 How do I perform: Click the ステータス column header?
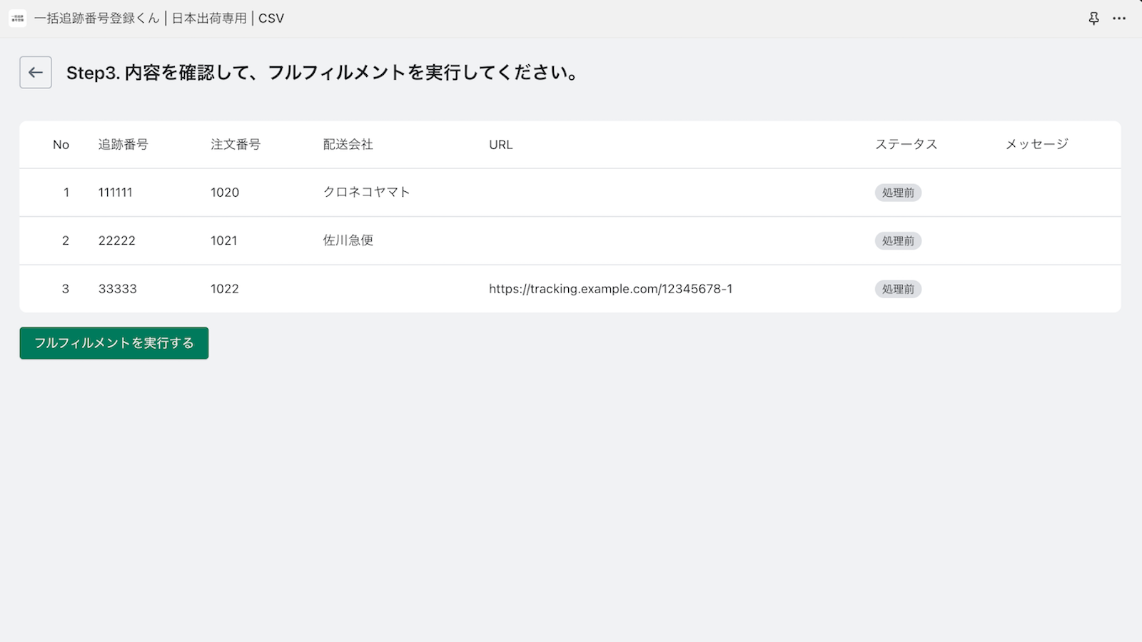pyautogui.click(x=906, y=145)
